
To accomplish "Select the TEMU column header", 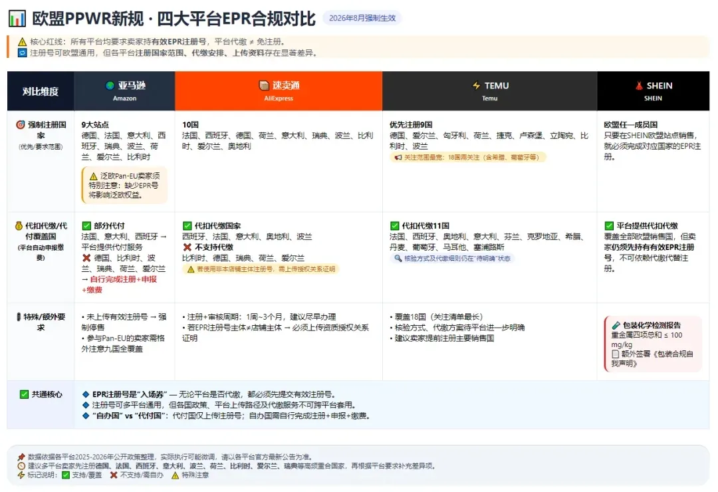I will (x=489, y=90).
